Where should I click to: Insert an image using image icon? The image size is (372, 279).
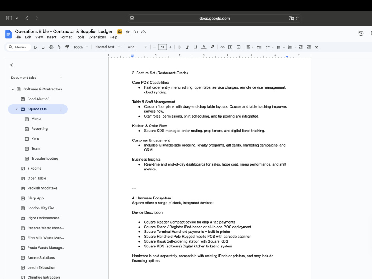click(238, 47)
